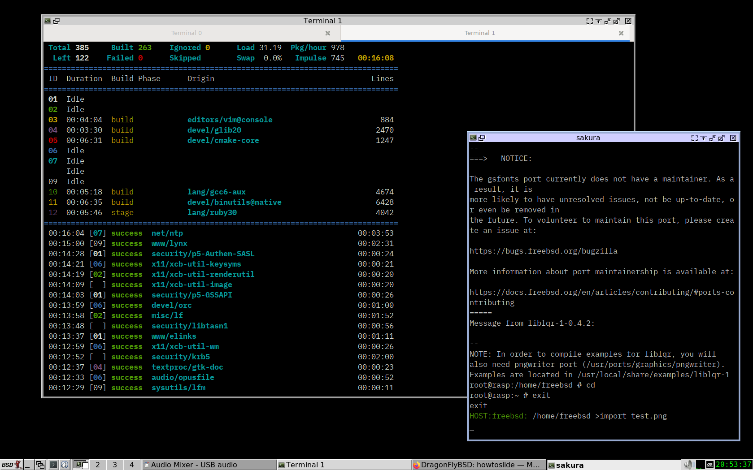
Task: Maximize the sakura window
Action: 722,138
